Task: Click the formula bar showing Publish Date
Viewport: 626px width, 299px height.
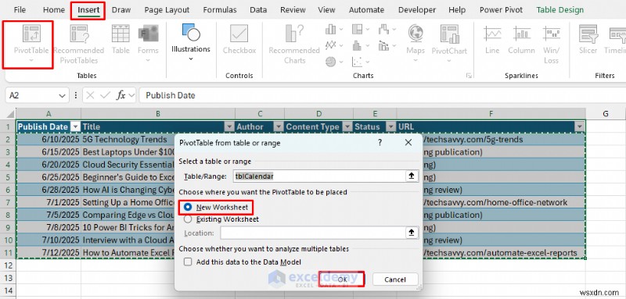Action: click(x=382, y=95)
